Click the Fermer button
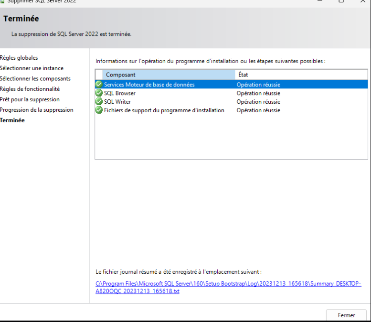Screen dimensions: 371x322 point(346,315)
